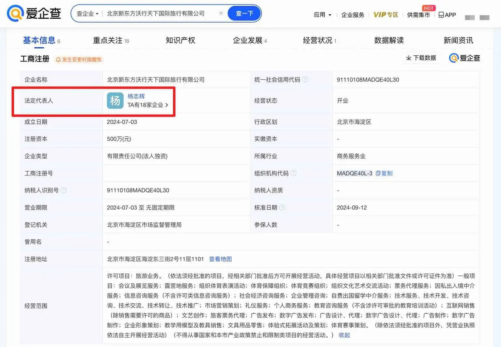501x347 pixels.
Task: Open the 杨志辉 name link
Action: (136, 96)
